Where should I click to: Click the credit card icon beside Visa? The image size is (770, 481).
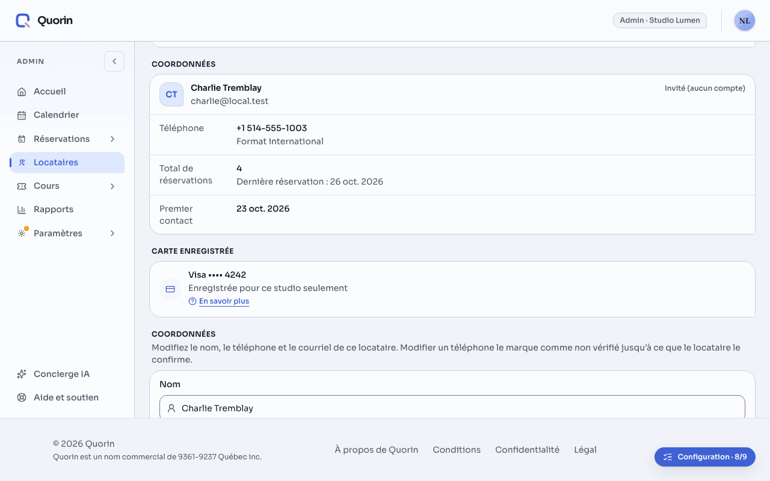(170, 289)
